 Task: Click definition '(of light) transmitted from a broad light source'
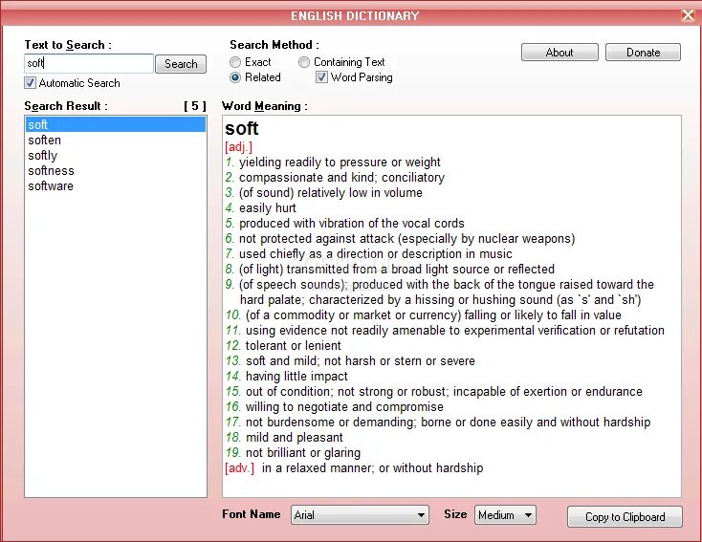pos(397,269)
